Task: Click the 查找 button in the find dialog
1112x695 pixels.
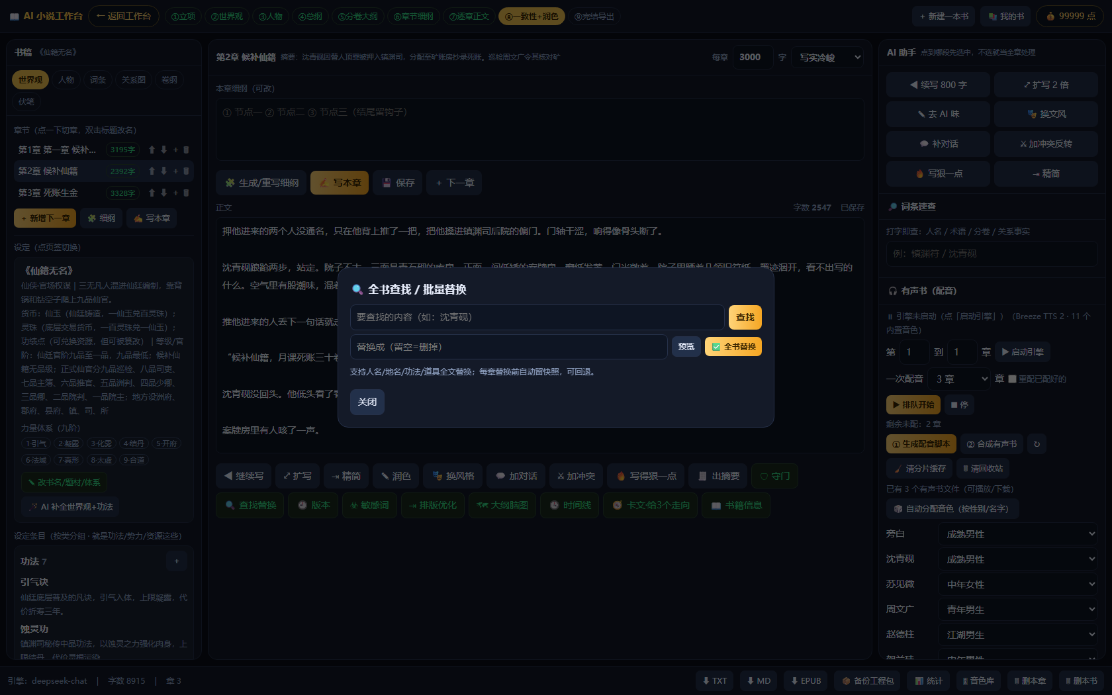Action: pyautogui.click(x=745, y=318)
